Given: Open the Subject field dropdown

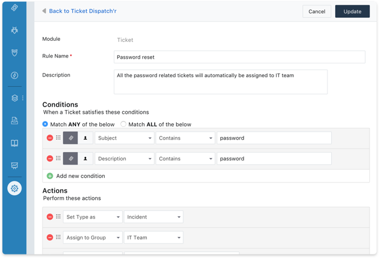Looking at the screenshot, I should [x=124, y=138].
